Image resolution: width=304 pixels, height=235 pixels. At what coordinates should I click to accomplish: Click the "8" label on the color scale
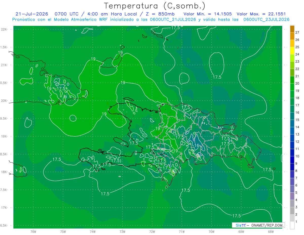click(x=296, y=171)
